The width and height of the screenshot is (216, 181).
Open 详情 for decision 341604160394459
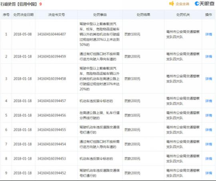(x=208, y=57)
